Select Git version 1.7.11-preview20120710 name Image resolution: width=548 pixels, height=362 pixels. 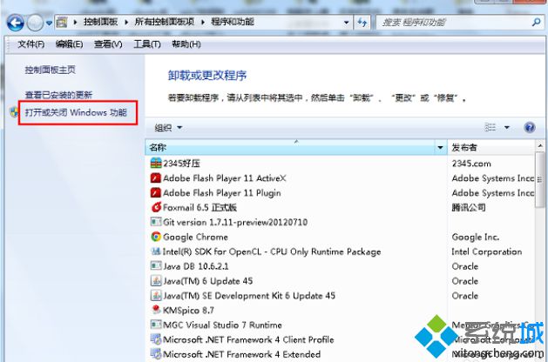click(235, 223)
